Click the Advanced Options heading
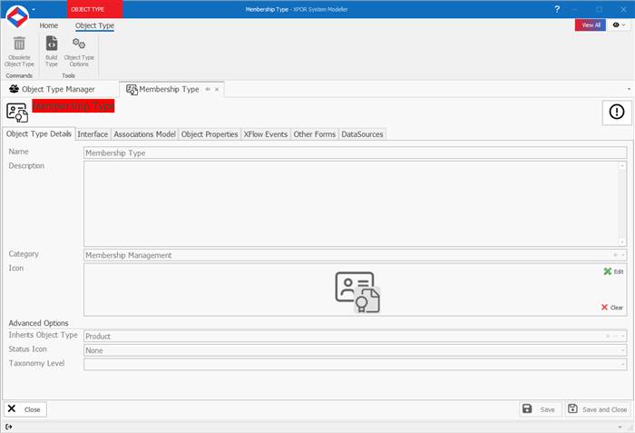 click(38, 323)
